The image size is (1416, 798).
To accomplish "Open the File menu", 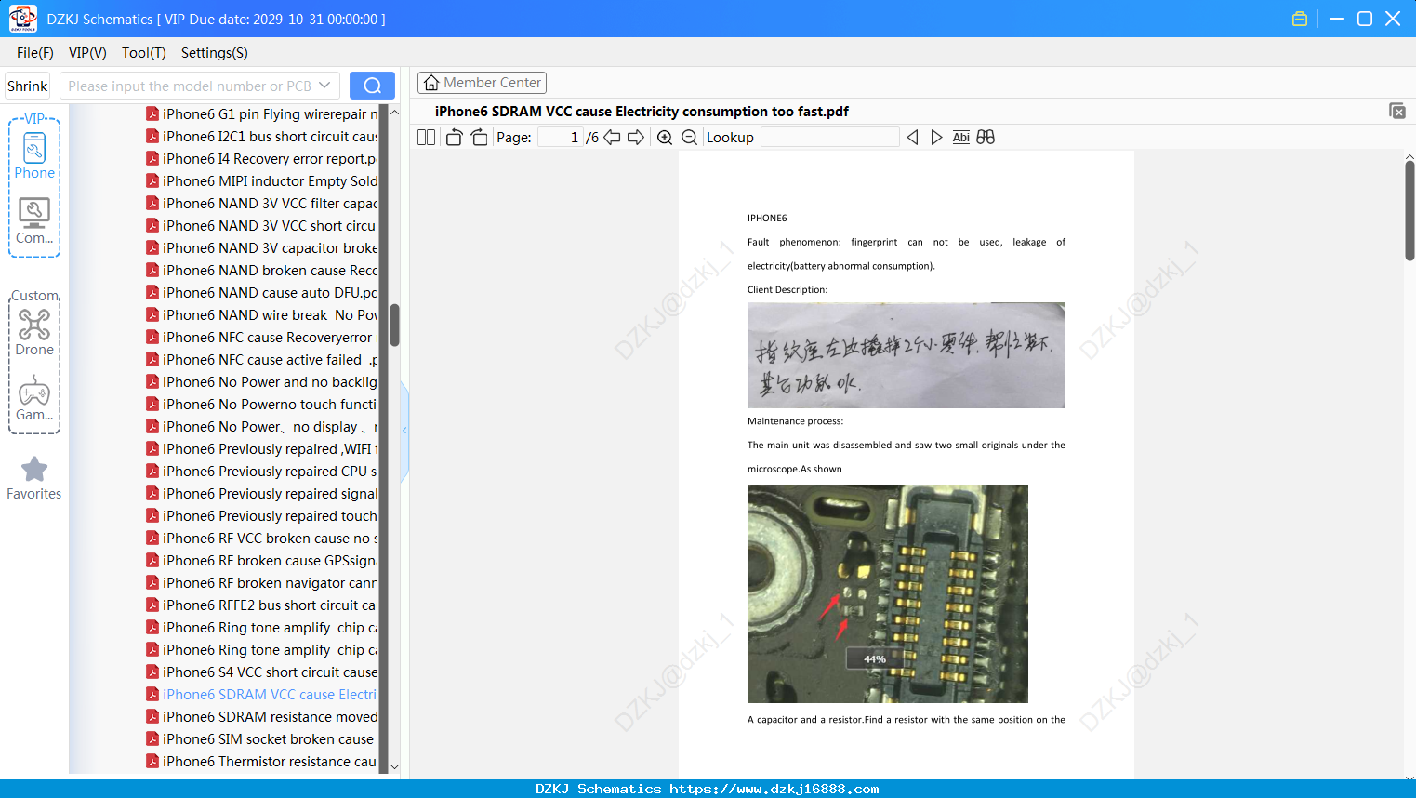I will [35, 53].
